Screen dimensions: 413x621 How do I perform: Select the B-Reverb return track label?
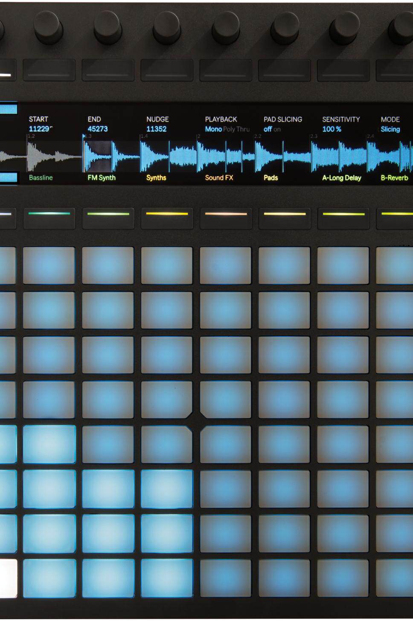[394, 177]
